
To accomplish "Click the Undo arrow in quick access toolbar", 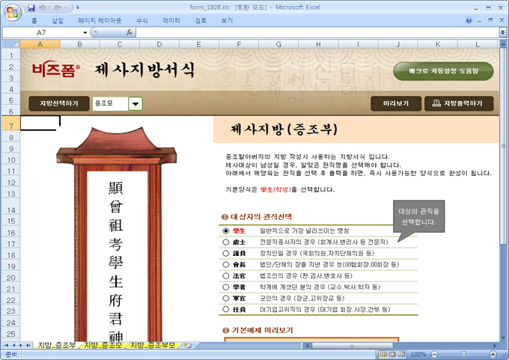I will tap(44, 7).
